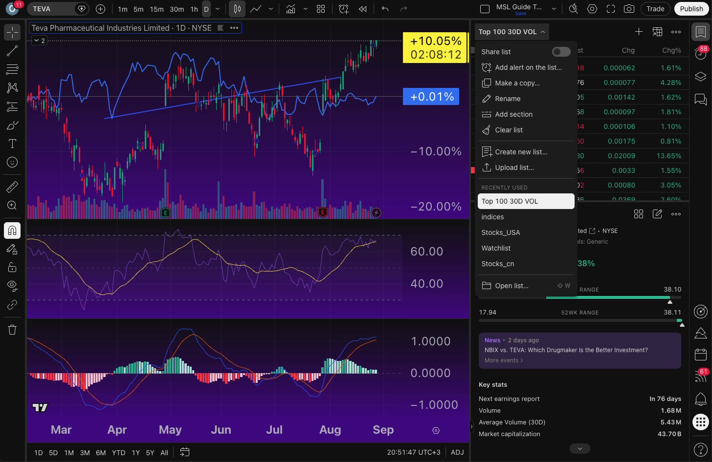Activate the zoom in tool
This screenshot has height=462, width=712.
(x=12, y=206)
